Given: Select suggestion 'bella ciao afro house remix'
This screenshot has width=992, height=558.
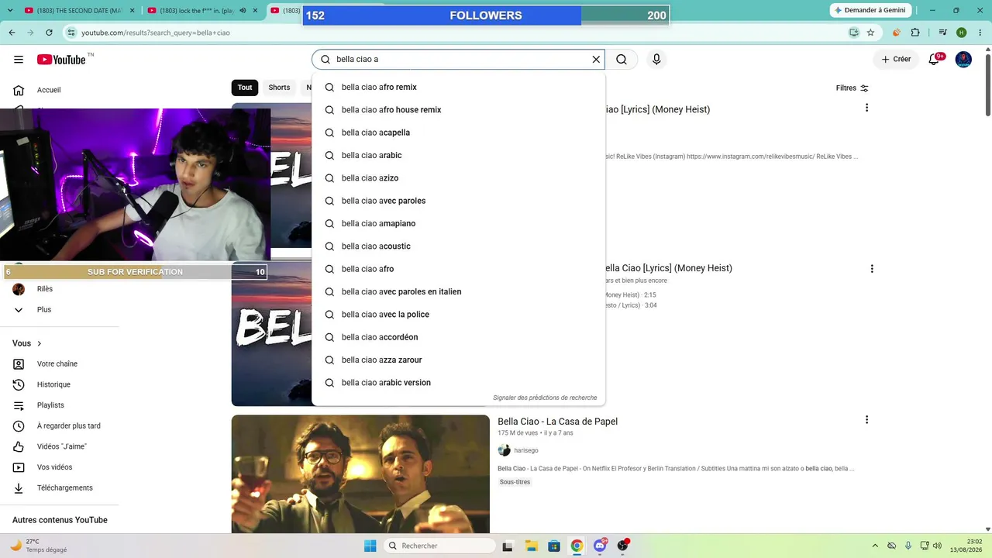Looking at the screenshot, I should point(458,110).
